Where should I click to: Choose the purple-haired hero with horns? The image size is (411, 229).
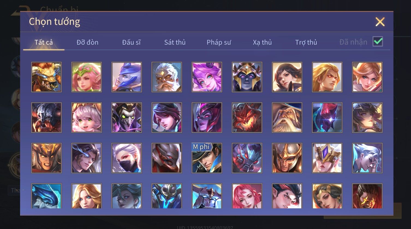pos(207,77)
